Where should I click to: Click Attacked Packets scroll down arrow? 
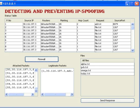coord(36,91)
